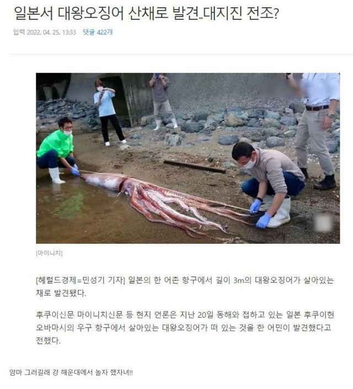This screenshot has height=389, width=353.
Task: Click the paragraph starting with 후쿠이신문
Action: 185,327
